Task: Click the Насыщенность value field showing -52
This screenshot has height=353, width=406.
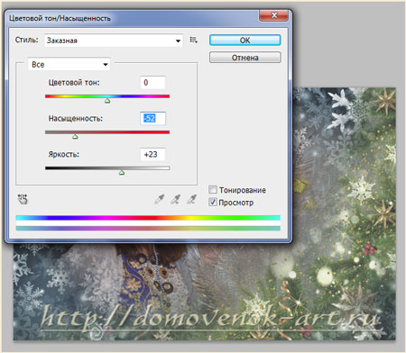Action: [x=152, y=119]
